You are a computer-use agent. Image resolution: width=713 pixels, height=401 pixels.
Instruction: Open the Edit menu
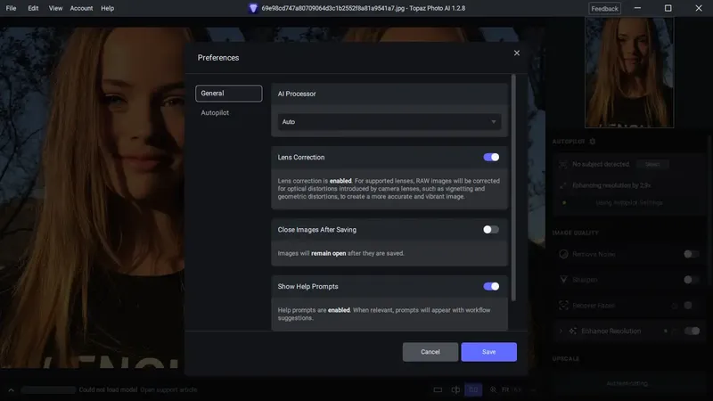tap(33, 8)
